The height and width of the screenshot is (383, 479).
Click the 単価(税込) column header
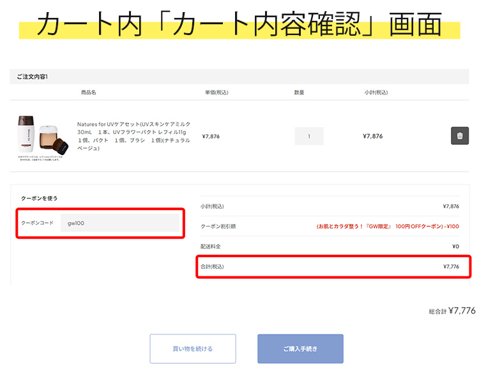pos(217,92)
